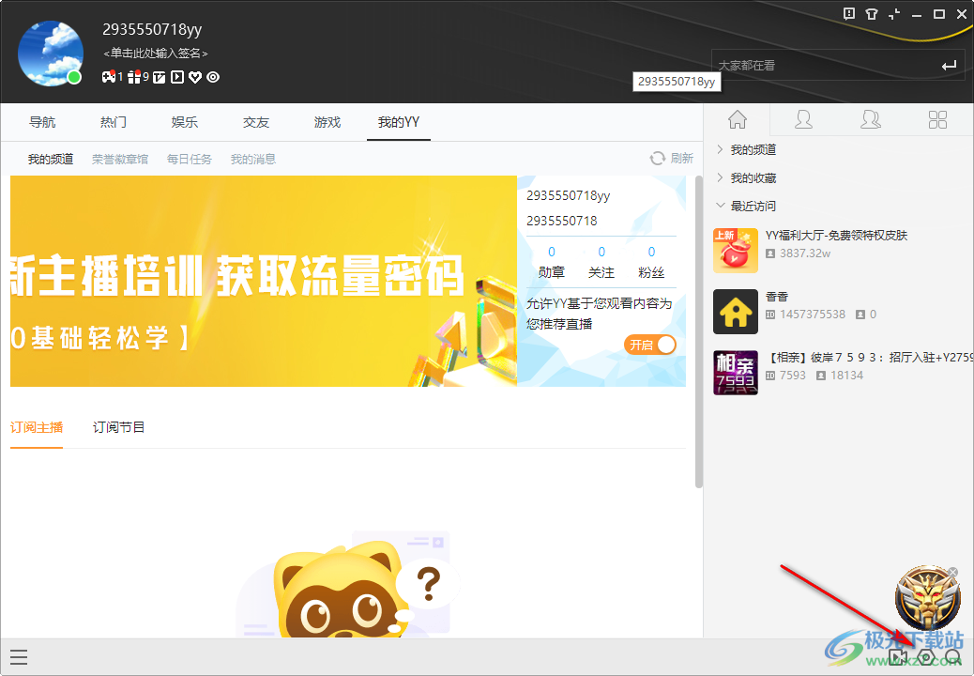The image size is (974, 676).
Task: Switch to the 导航 tab
Action: [x=42, y=122]
